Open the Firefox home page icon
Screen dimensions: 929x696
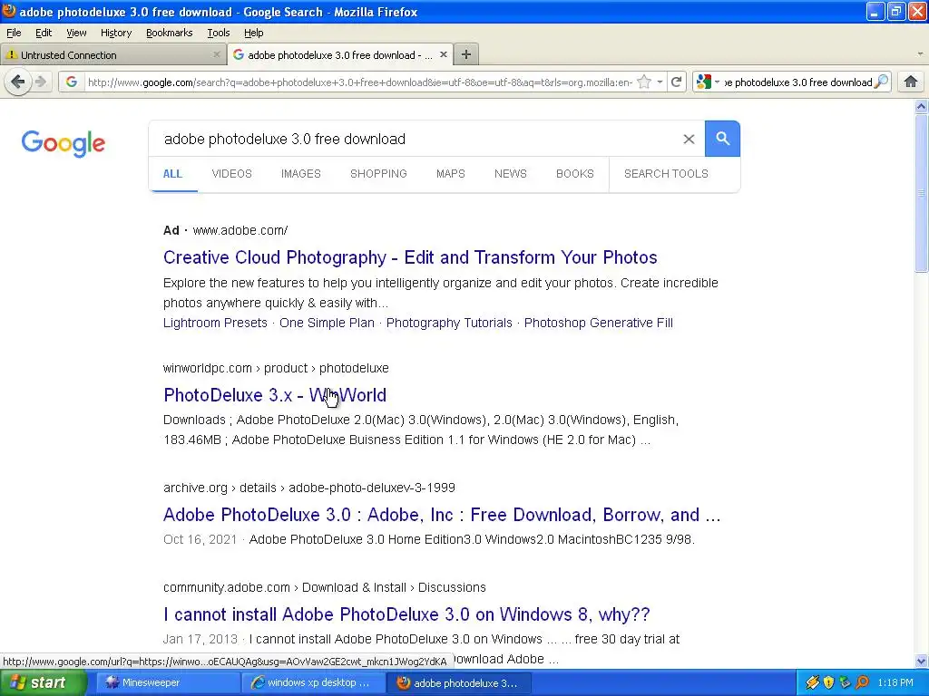pos(911,82)
